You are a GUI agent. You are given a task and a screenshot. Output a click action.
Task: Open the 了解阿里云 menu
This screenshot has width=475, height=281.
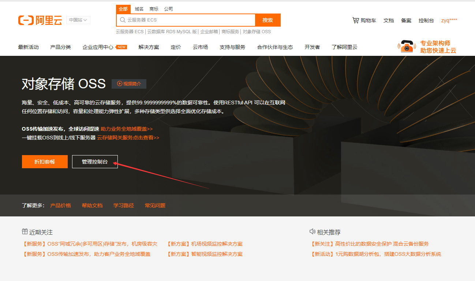[344, 47]
